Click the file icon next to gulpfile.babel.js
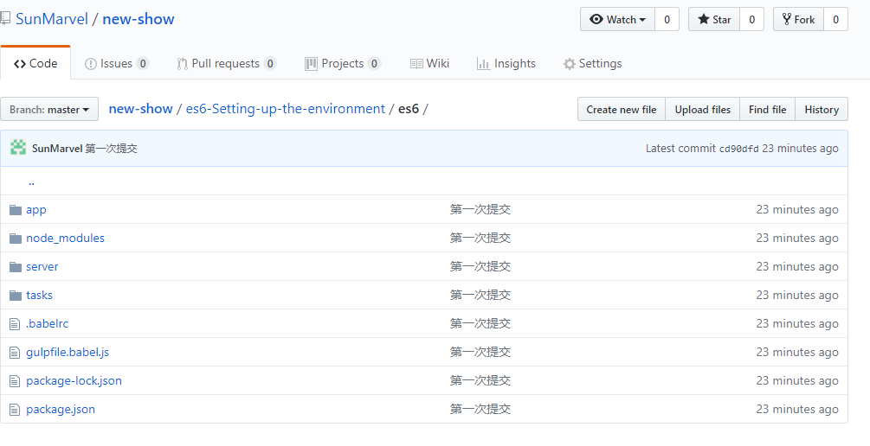The image size is (870, 446). [x=15, y=353]
